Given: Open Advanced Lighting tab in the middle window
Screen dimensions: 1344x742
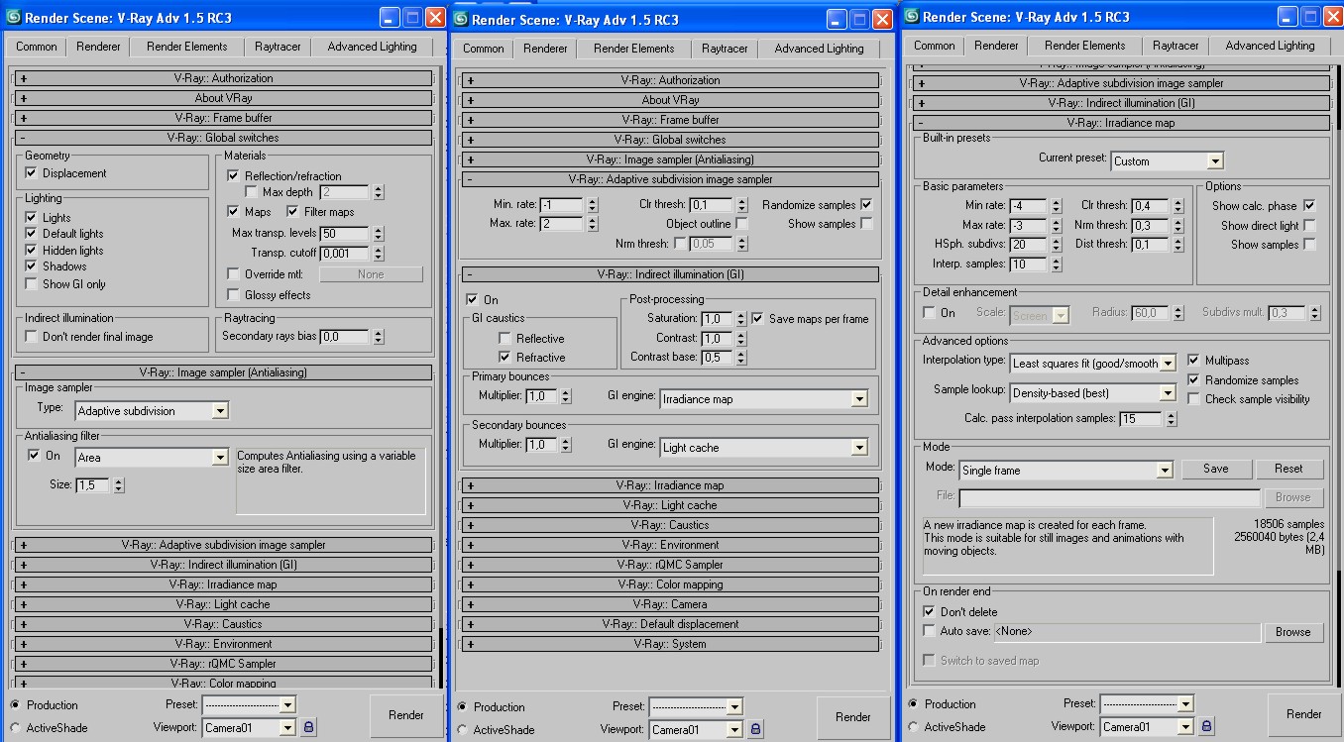Looking at the screenshot, I should (820, 49).
